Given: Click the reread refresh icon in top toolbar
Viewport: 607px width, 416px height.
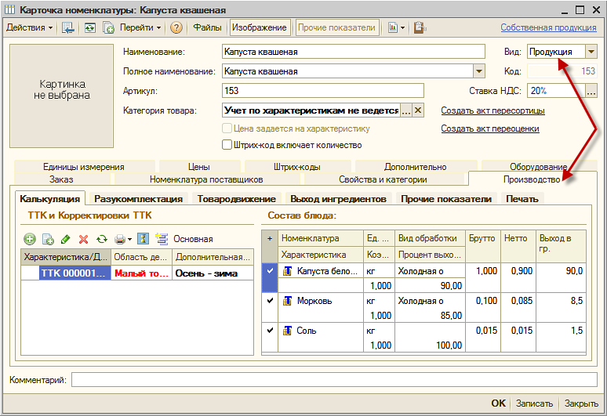Looking at the screenshot, I should click(90, 28).
